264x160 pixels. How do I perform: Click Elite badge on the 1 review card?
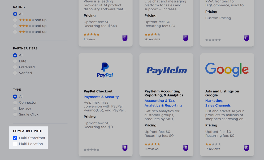(x=125, y=38)
